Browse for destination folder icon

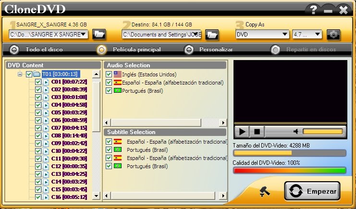tap(212, 35)
